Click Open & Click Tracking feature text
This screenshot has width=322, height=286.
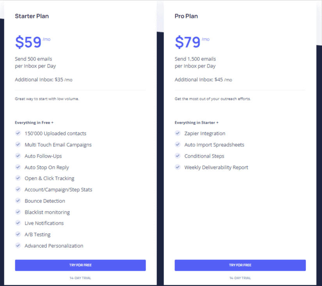pyautogui.click(x=50, y=178)
